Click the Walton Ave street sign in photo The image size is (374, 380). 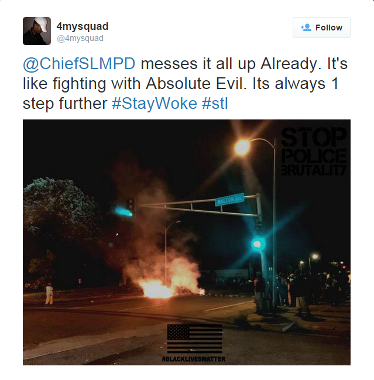coord(229,200)
